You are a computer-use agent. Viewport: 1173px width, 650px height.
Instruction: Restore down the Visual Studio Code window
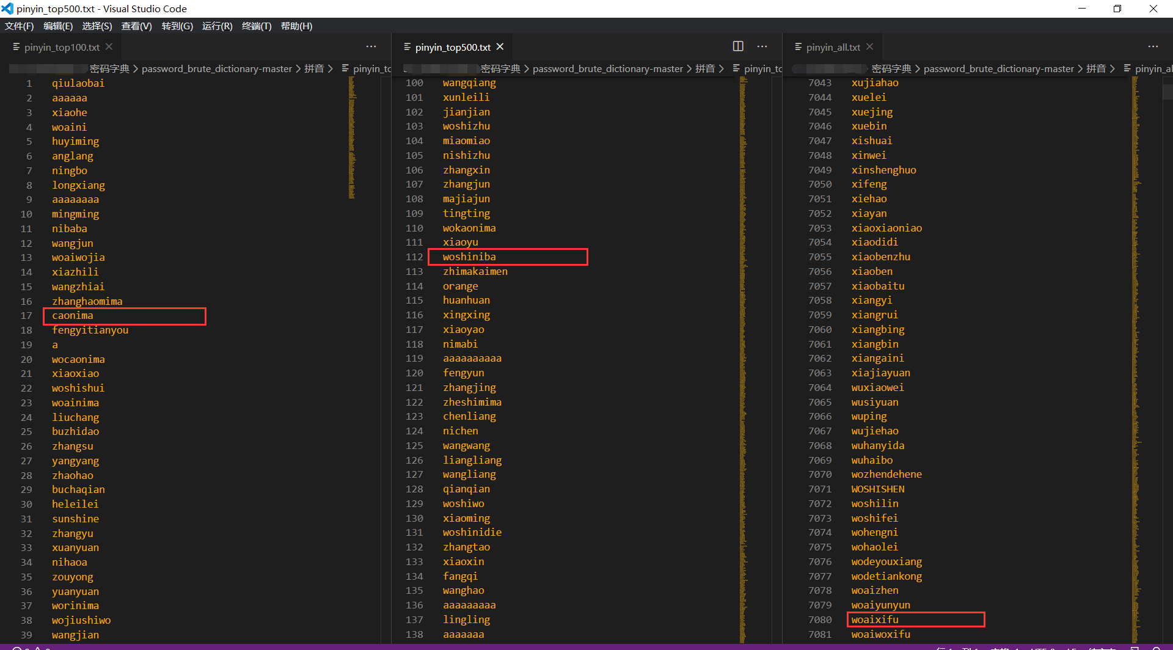click(x=1117, y=9)
